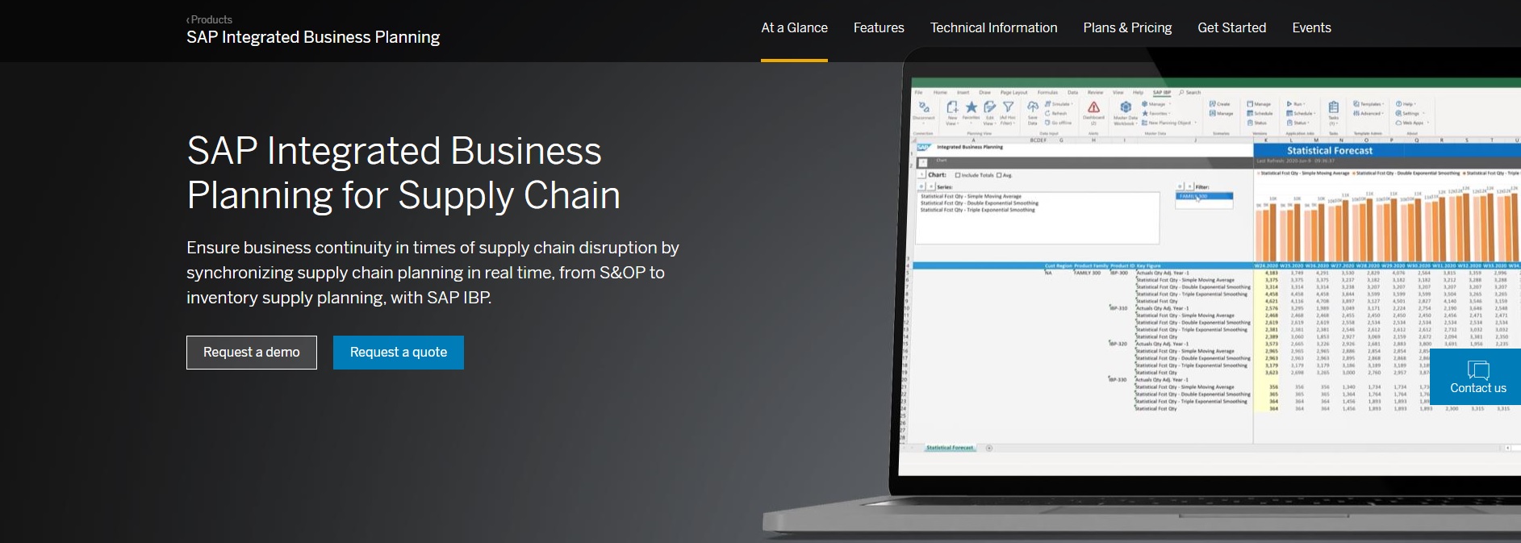The image size is (1521, 543).
Task: Click Schedule in the Application Jobs group
Action: click(1300, 114)
